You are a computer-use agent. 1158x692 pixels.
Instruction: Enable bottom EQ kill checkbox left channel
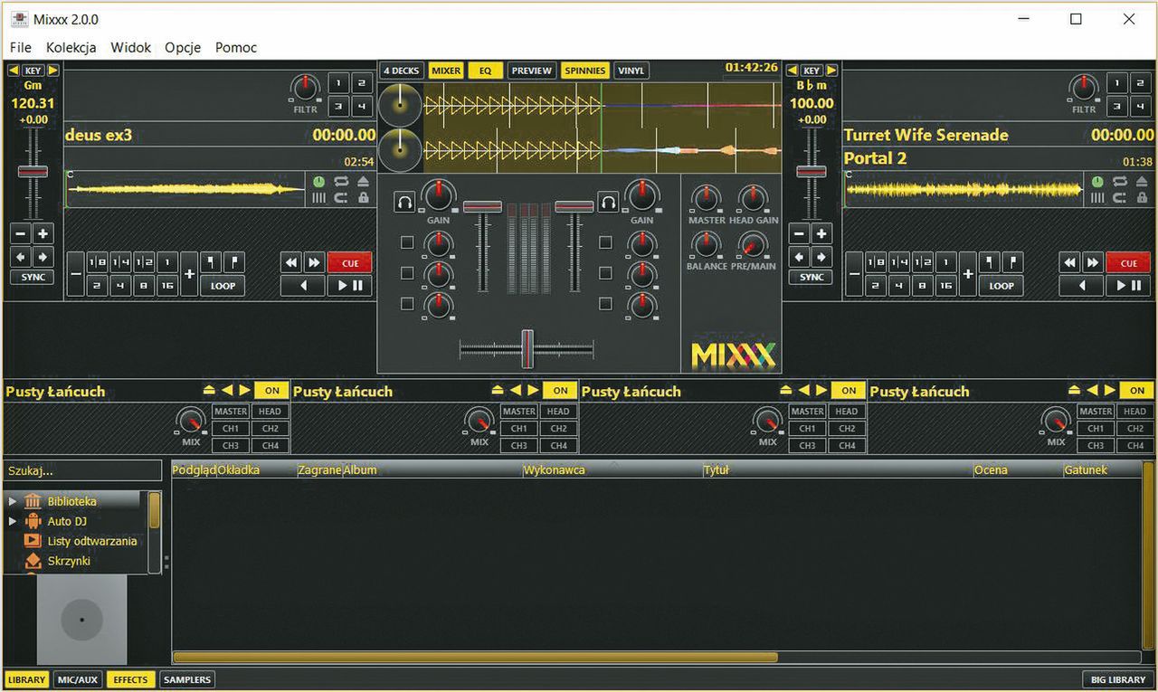tap(407, 303)
